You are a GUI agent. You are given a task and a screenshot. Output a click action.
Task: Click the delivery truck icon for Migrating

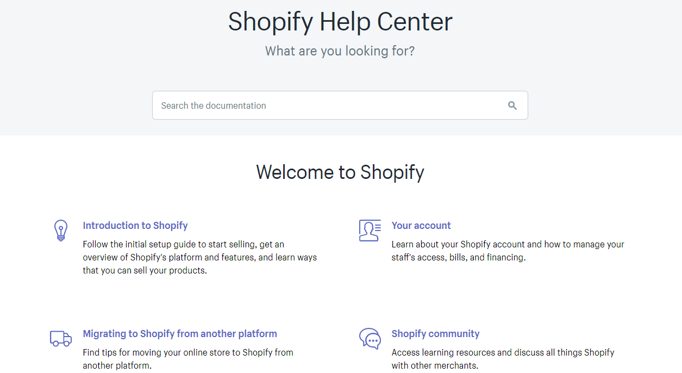(60, 338)
